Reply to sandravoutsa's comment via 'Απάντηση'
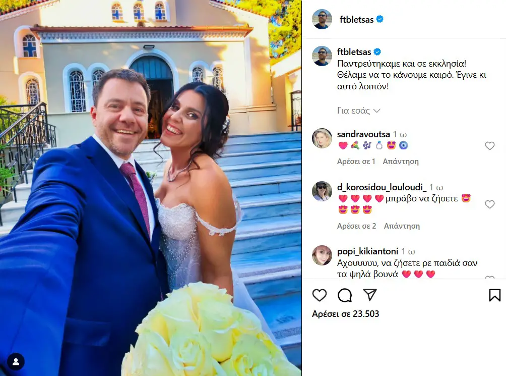Viewport: 506px width, 376px height. click(x=401, y=161)
